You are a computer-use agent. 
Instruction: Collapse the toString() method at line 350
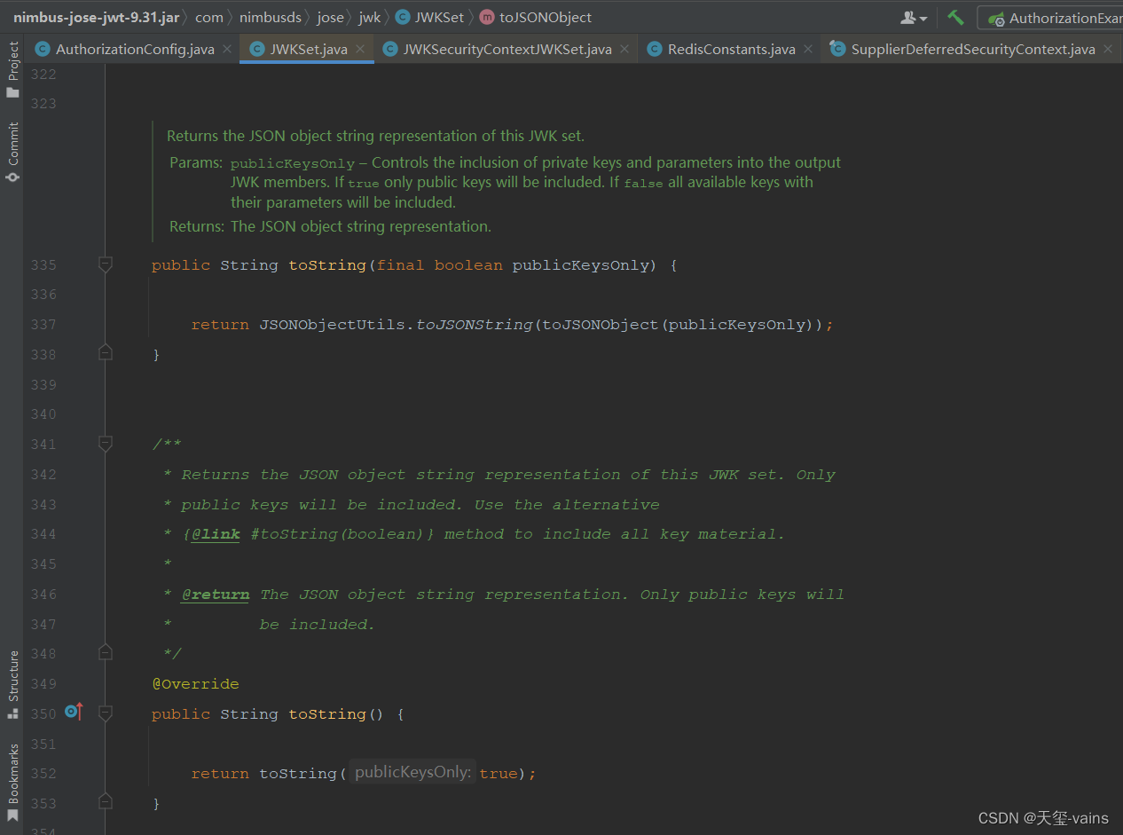(105, 713)
